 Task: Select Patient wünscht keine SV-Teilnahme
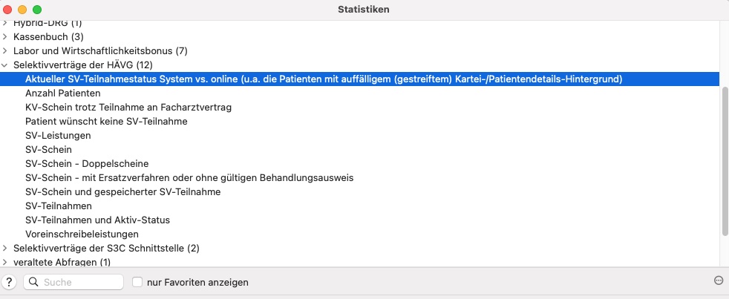(x=106, y=122)
